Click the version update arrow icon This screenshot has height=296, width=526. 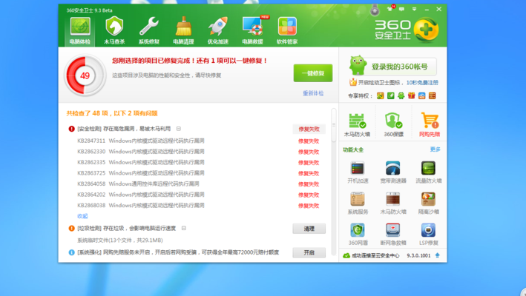pos(438,255)
